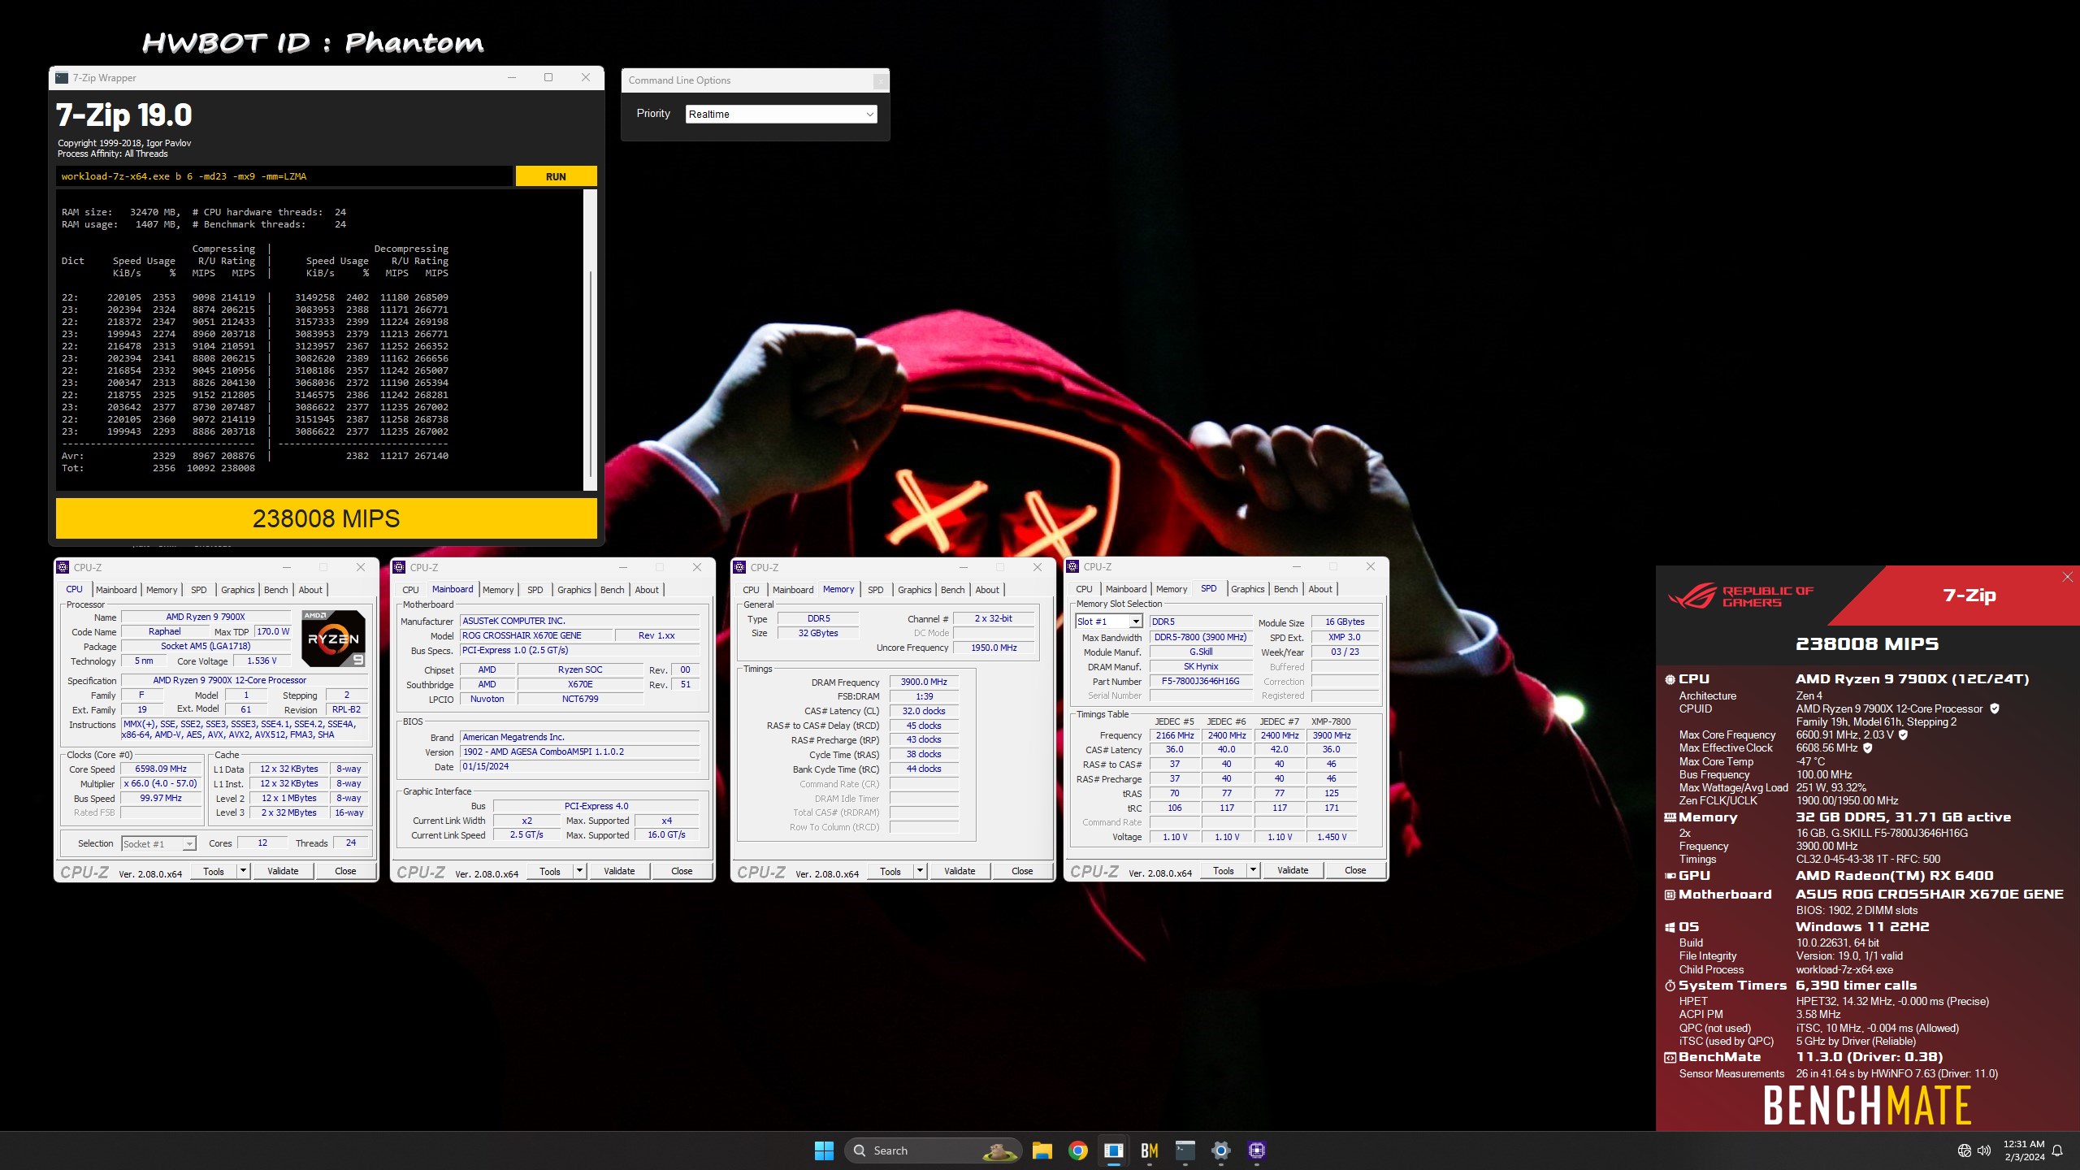Click the CPU-Z icon in the Mainboard window
Screen dimensions: 2080x1170
point(399,567)
